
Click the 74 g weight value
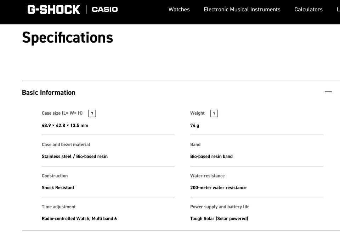click(194, 125)
